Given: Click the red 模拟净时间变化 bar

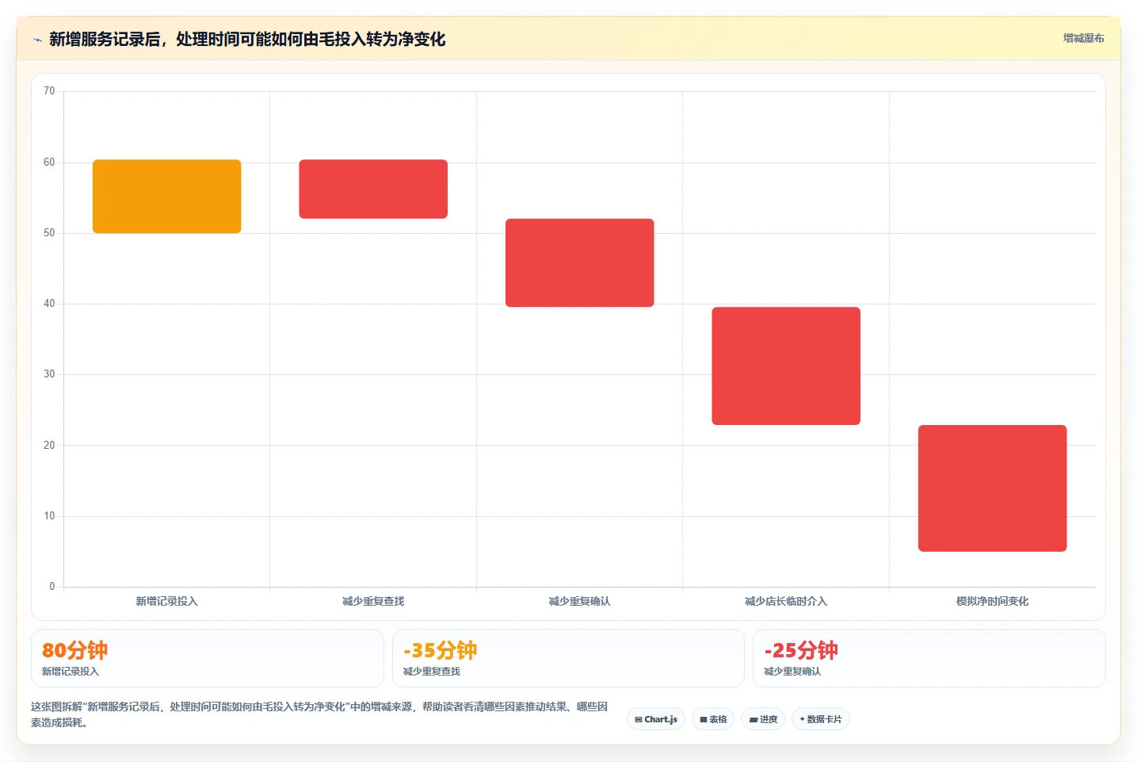Looking at the screenshot, I should [x=993, y=488].
